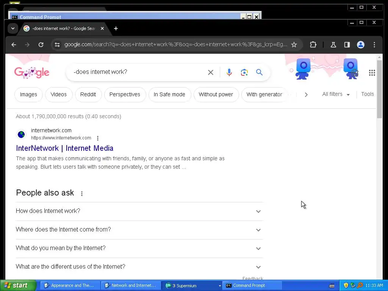Click the internetwork.com globe favicon
Viewport: 388px width, 291px height.
21,135
